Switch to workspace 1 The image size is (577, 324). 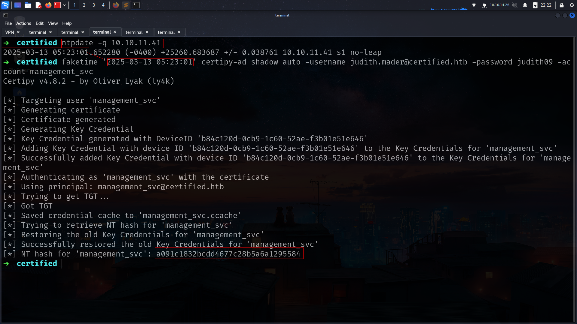pos(75,5)
